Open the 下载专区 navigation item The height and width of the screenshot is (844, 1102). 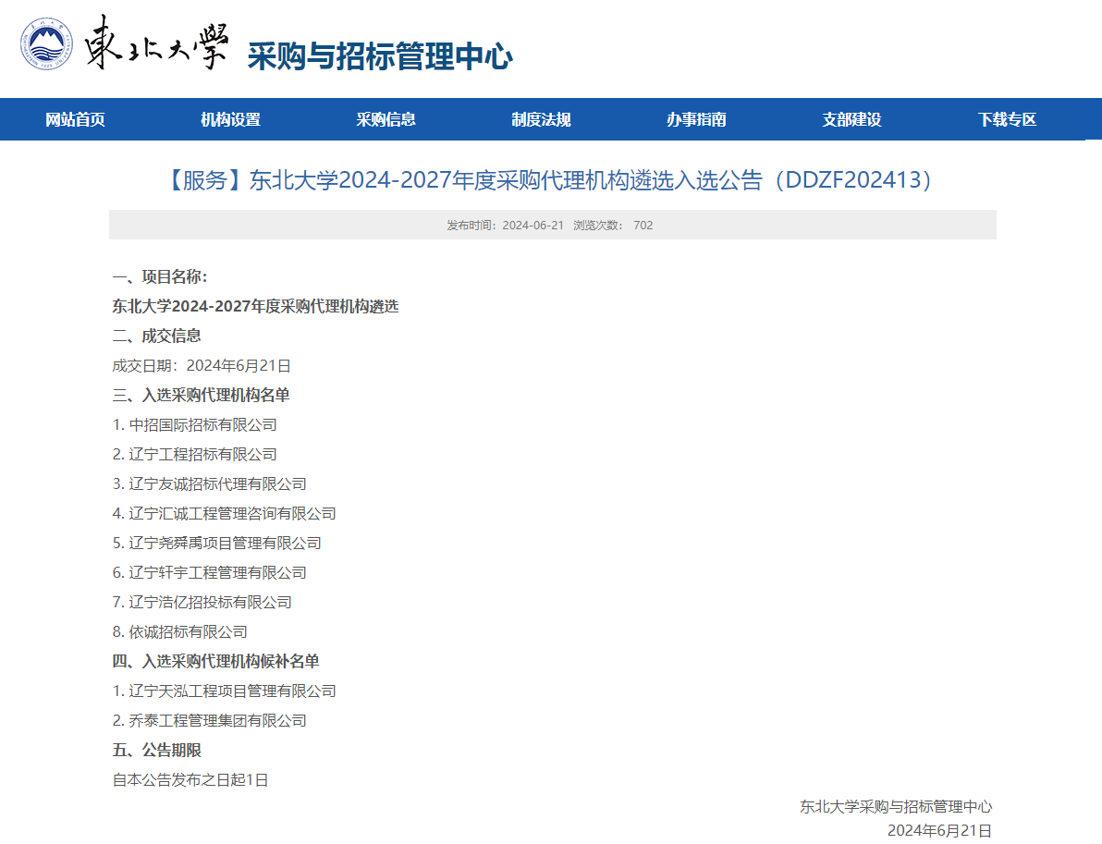(x=1007, y=119)
